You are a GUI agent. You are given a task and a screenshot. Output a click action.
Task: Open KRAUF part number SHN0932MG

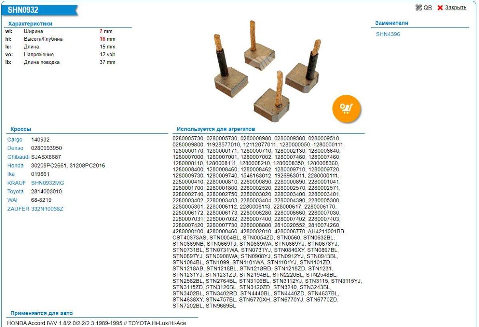(x=48, y=183)
